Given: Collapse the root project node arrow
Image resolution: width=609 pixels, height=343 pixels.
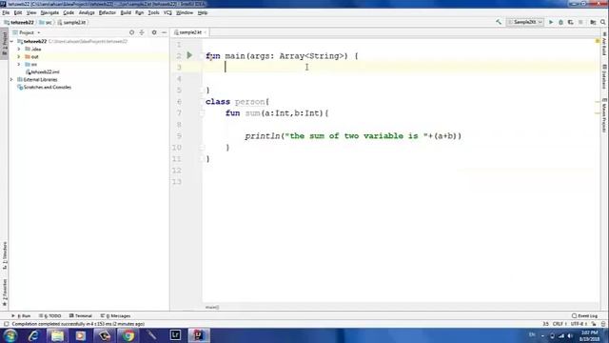Looking at the screenshot, I should pyautogui.click(x=11, y=41).
